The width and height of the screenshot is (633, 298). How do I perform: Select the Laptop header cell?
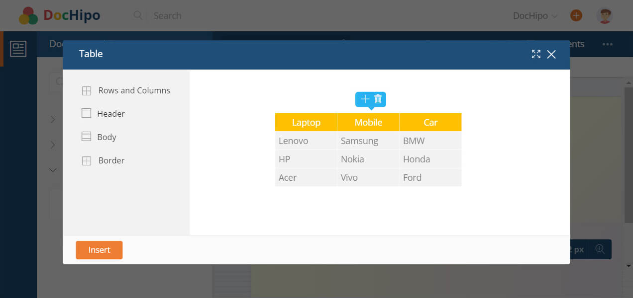(306, 122)
